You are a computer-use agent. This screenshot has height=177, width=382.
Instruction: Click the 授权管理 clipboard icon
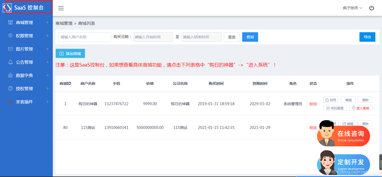click(11, 88)
